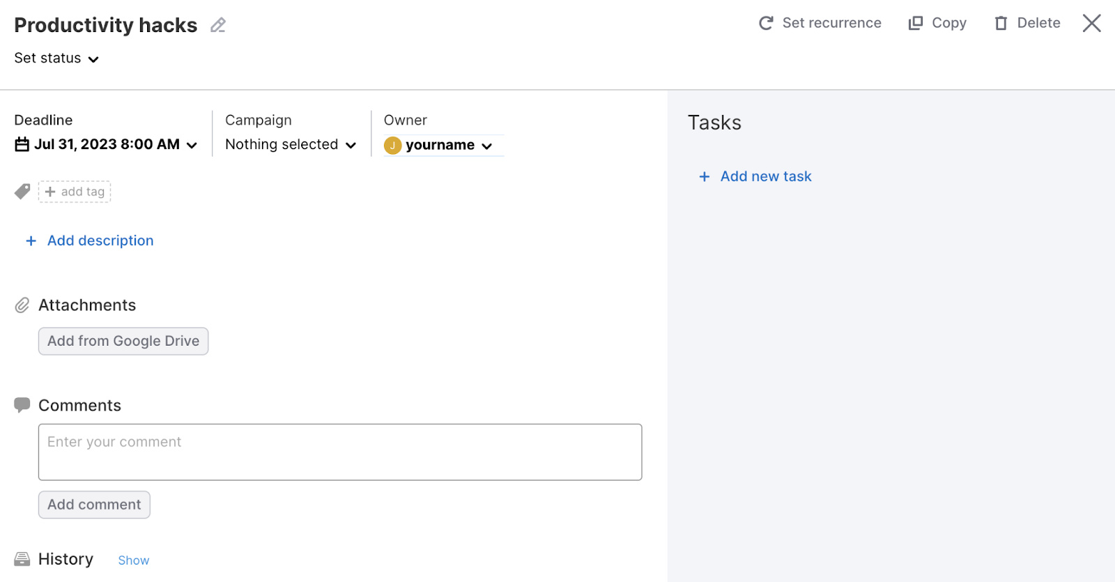Click the Delete label text
The image size is (1115, 582).
(x=1038, y=23)
